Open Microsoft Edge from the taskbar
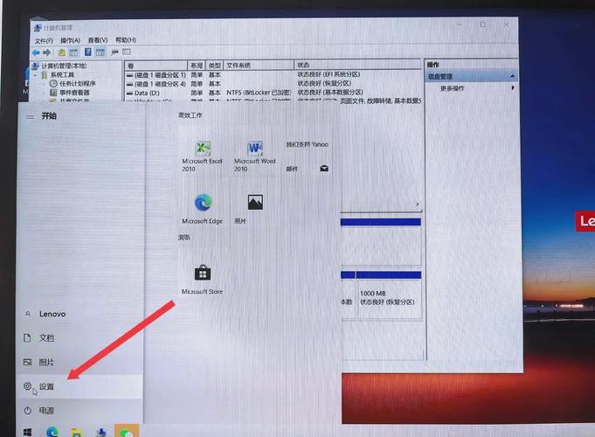The image size is (595, 437). [x=52, y=432]
